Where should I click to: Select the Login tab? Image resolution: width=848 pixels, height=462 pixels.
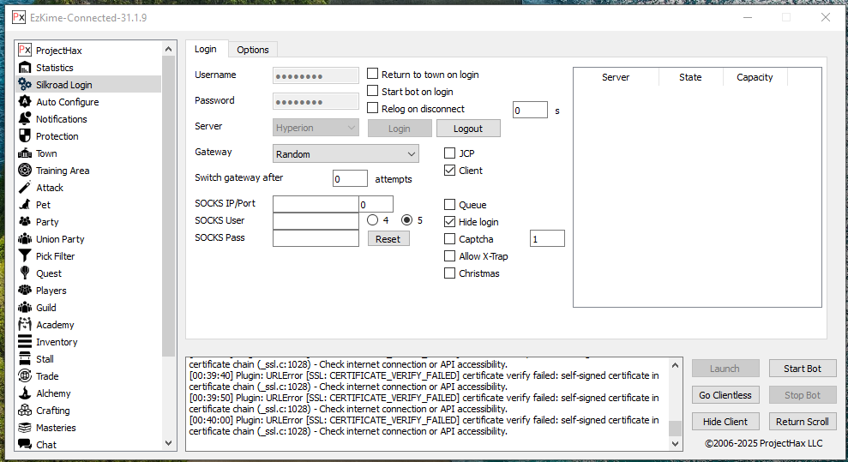206,50
